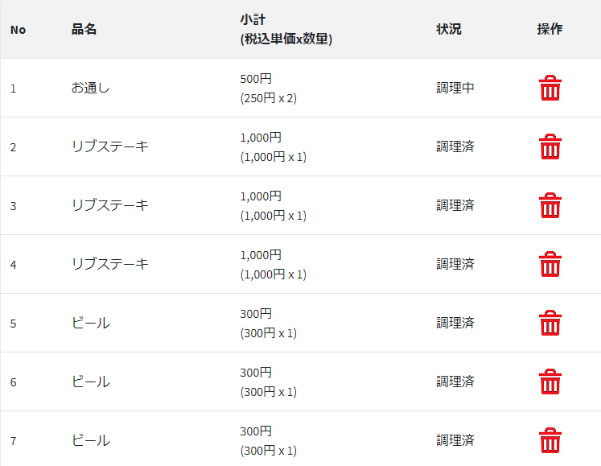Click the 調理中 status in row 1
601x466 pixels.
point(455,88)
